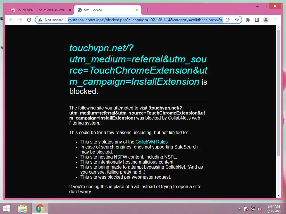Open File Explorer from taskbar
286x214 pixels.
pyautogui.click(x=23, y=208)
